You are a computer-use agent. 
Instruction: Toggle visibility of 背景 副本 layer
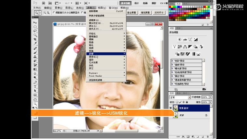click(x=171, y=108)
